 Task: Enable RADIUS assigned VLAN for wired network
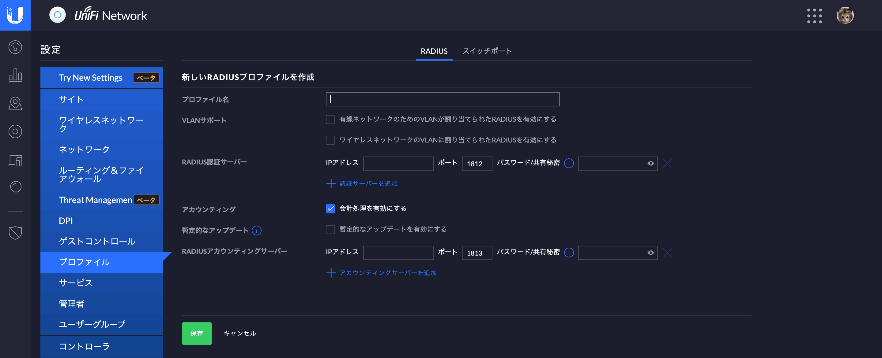click(x=330, y=119)
